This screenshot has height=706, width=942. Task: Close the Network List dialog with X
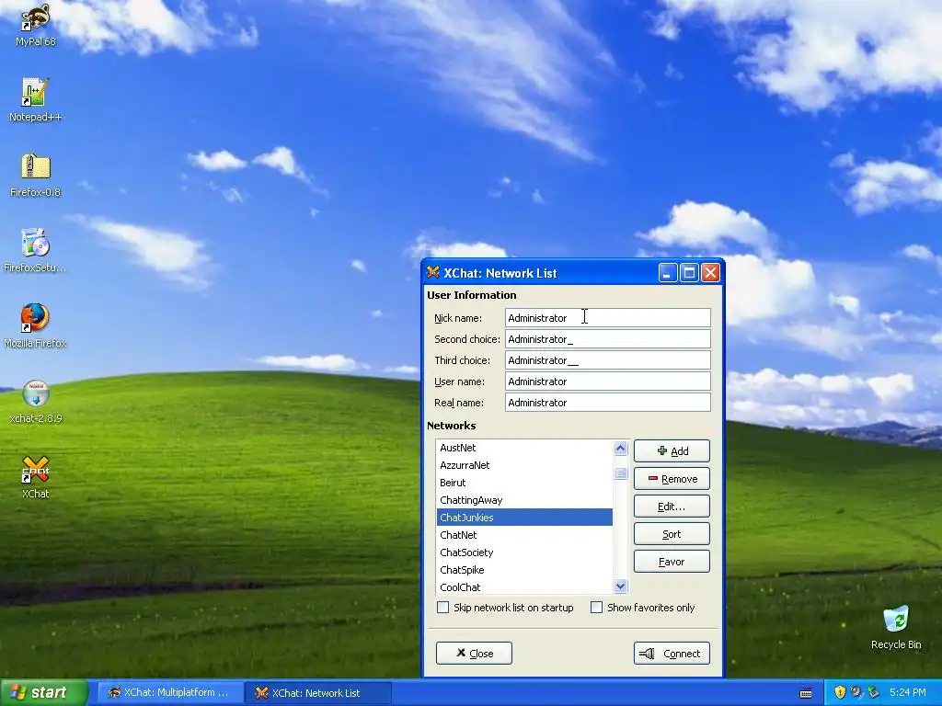point(711,273)
